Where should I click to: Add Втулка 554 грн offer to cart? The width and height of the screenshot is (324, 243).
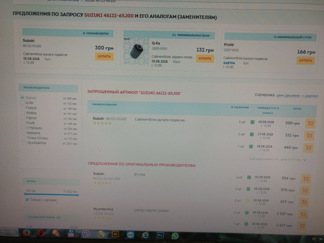(306, 179)
